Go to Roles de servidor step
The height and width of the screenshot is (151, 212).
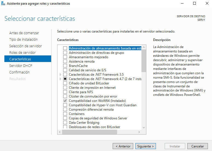click(22, 52)
